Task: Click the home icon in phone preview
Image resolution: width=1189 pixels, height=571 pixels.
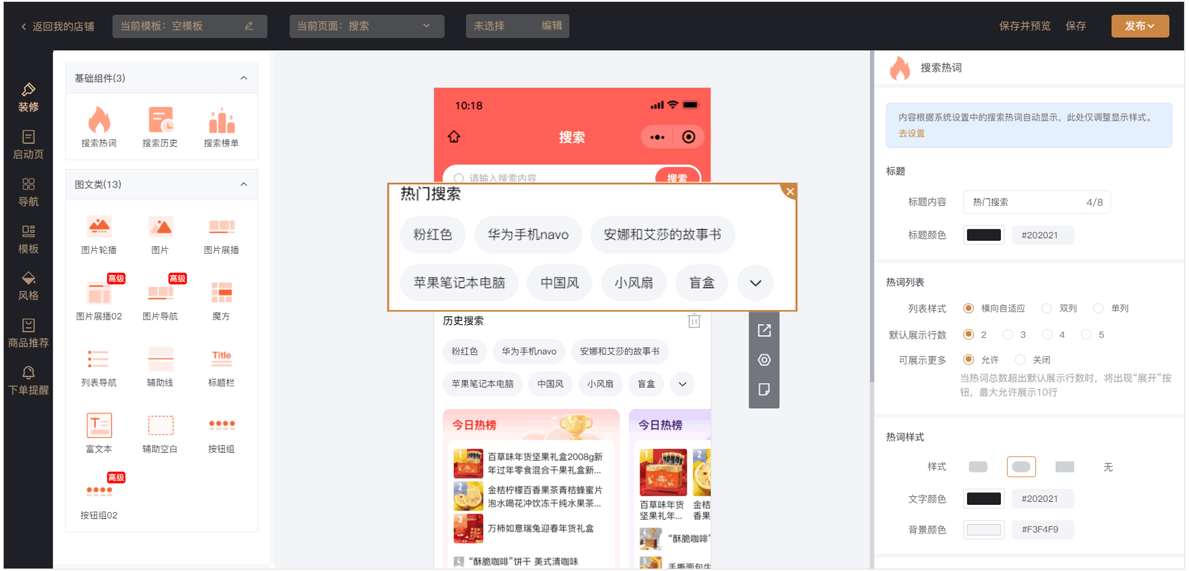Action: (x=454, y=137)
